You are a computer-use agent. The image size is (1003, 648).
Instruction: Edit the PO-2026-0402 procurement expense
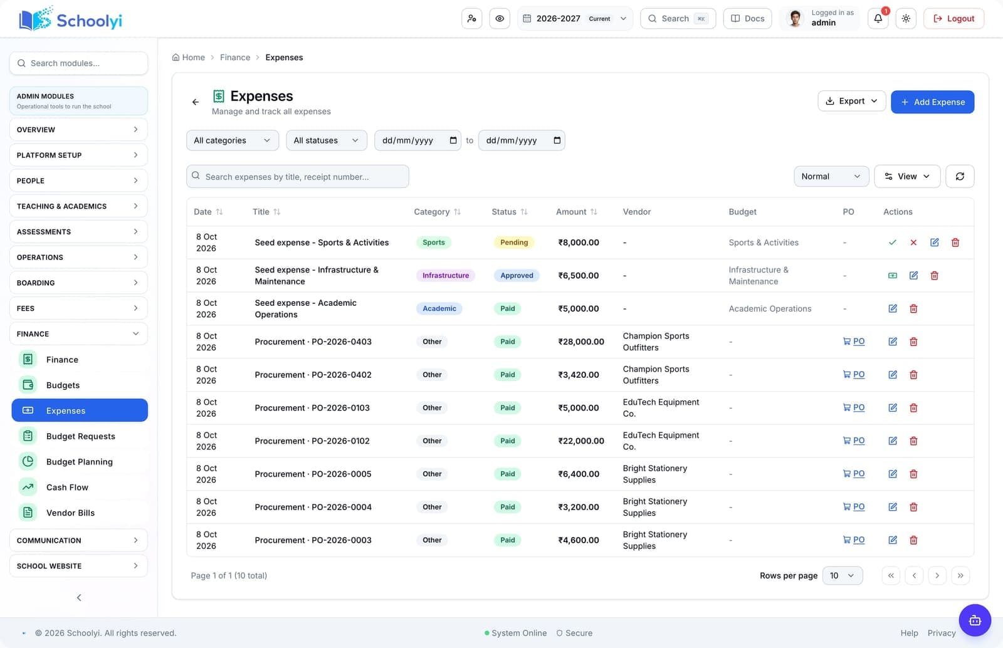click(x=892, y=375)
